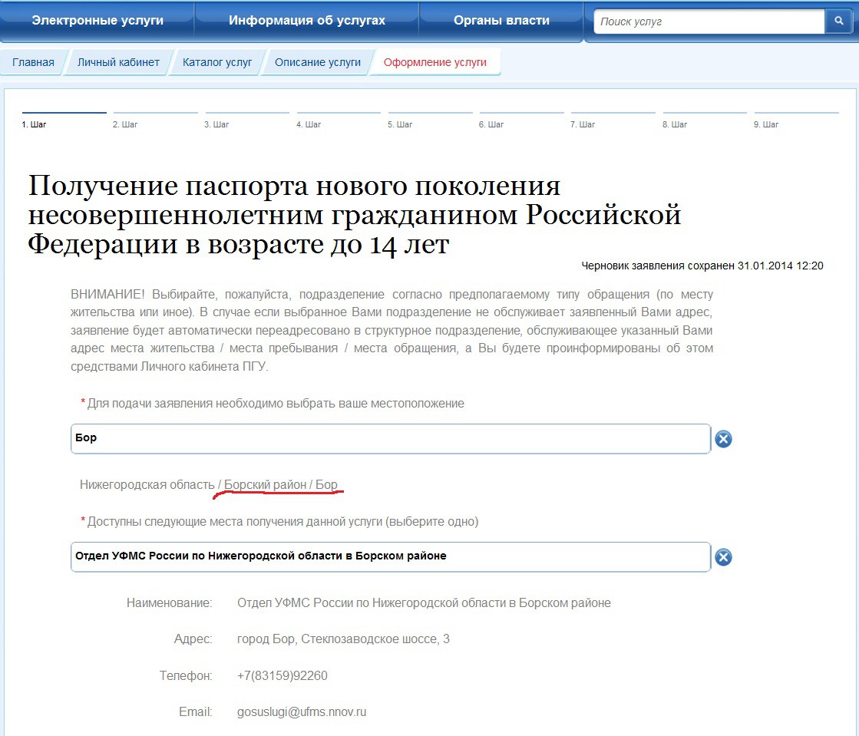Open the Информация об услугах menu
This screenshot has width=859, height=736.
coord(307,20)
